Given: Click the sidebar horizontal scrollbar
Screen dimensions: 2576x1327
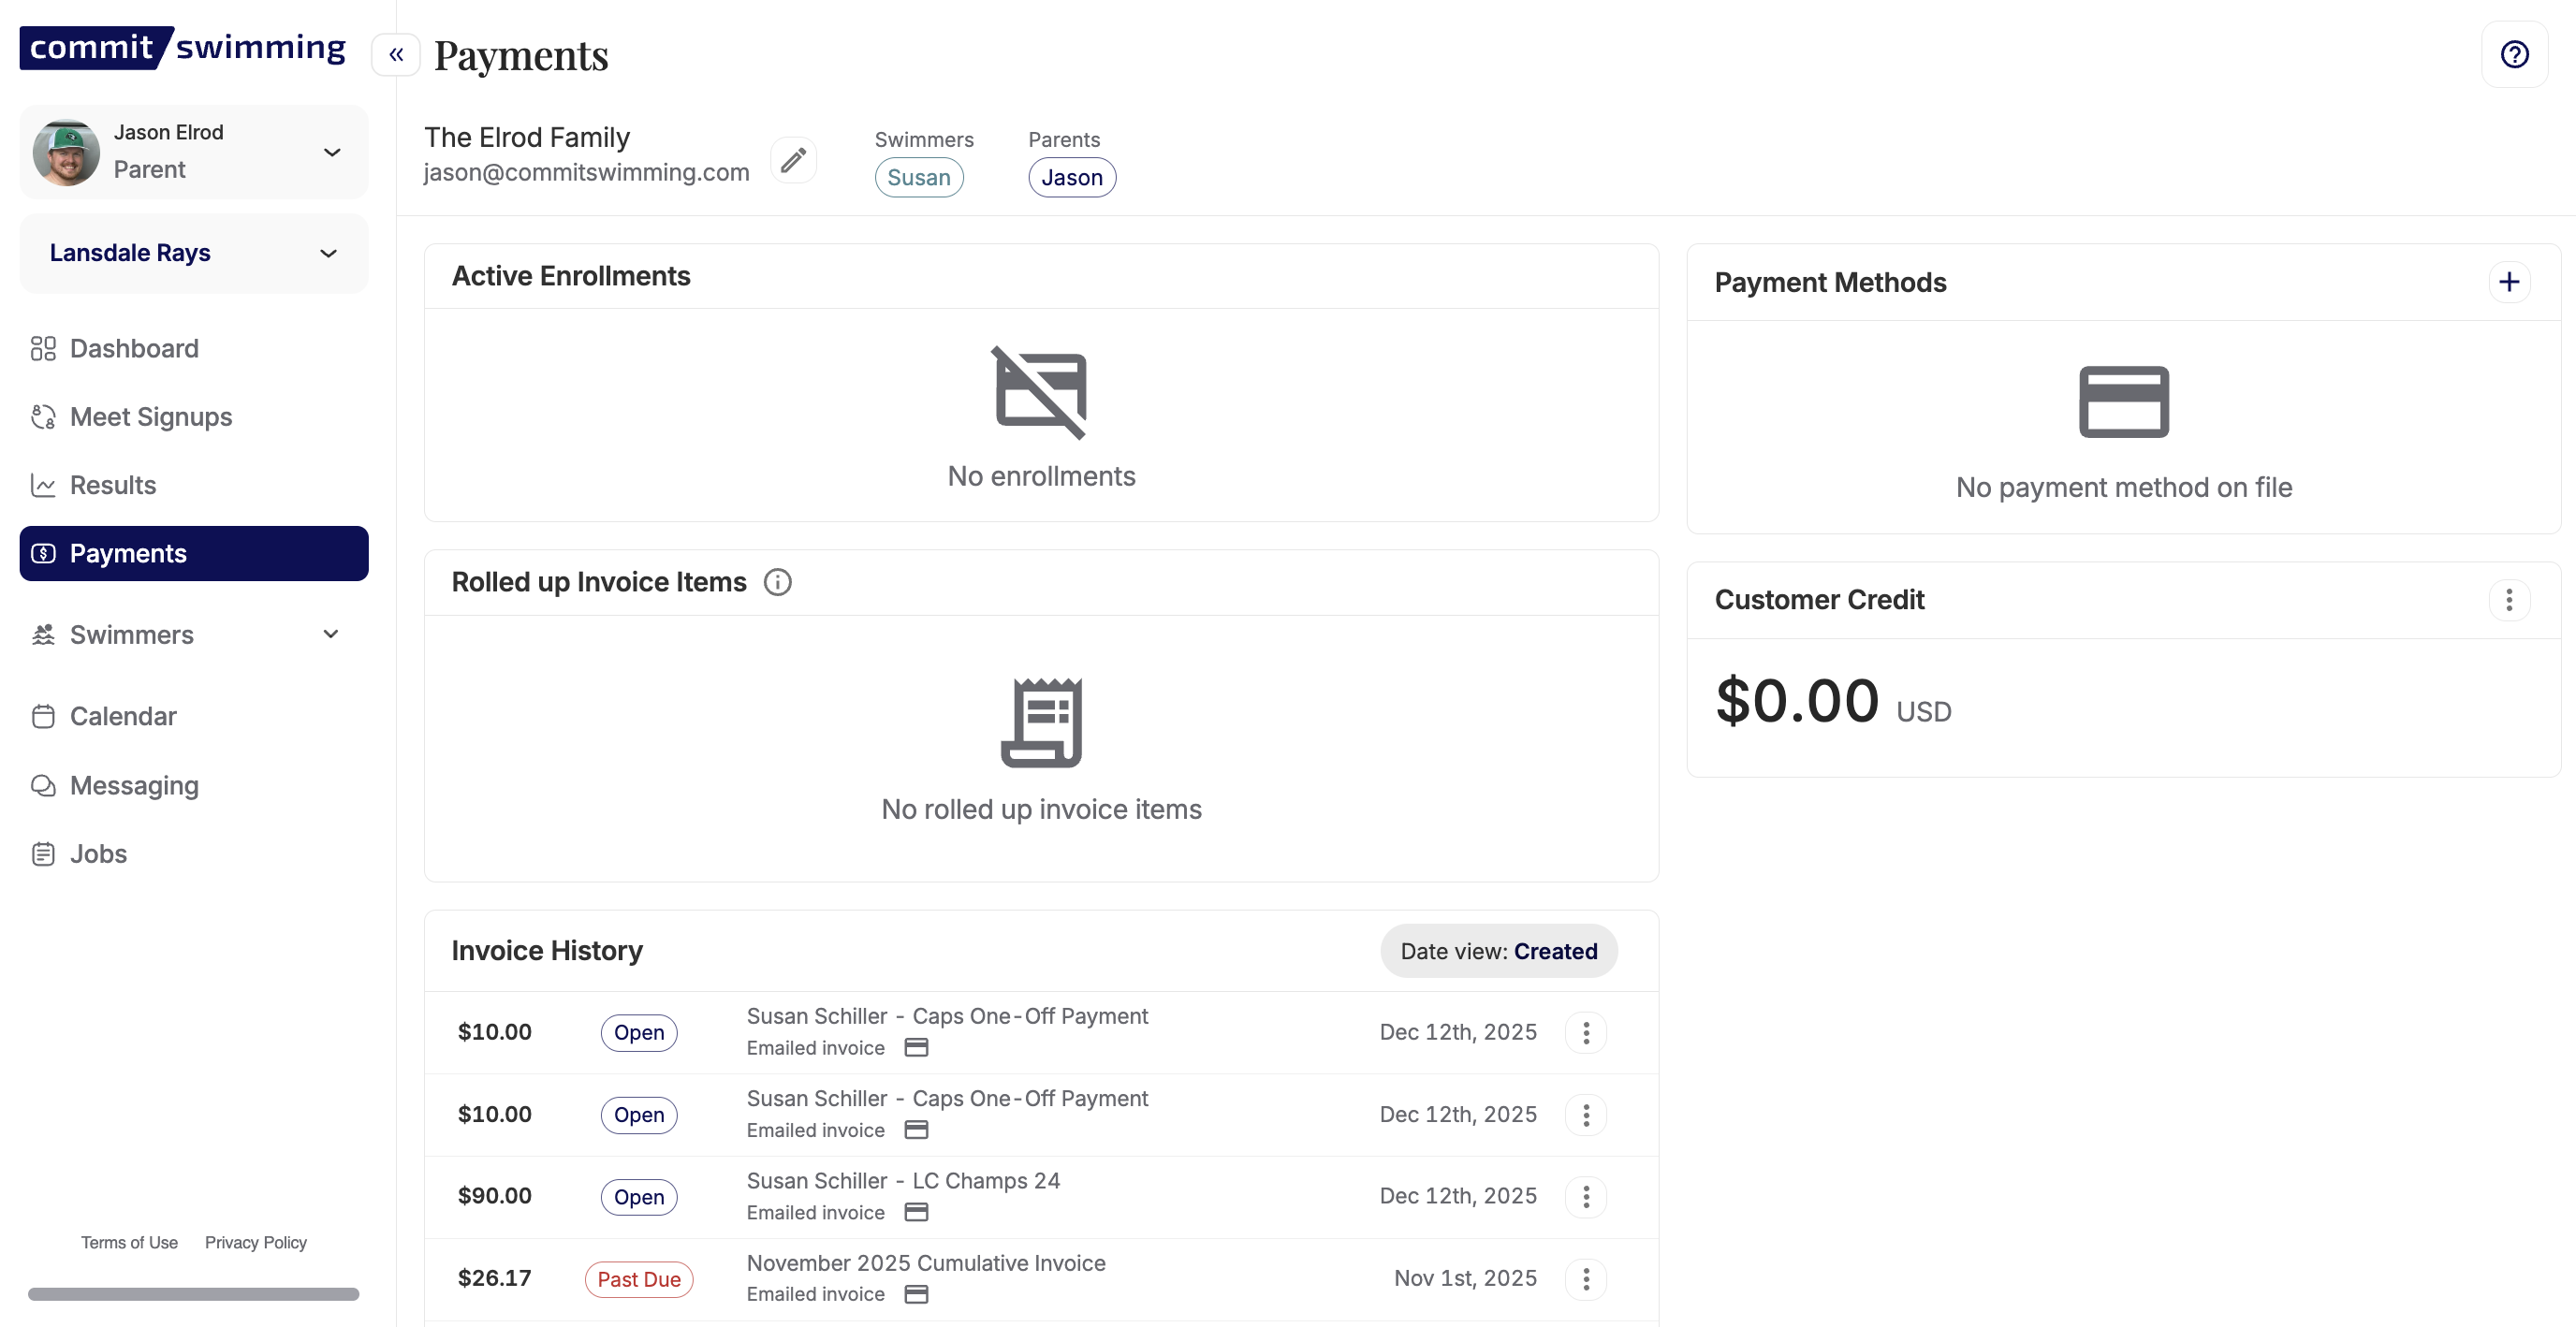Looking at the screenshot, I should click(193, 1294).
